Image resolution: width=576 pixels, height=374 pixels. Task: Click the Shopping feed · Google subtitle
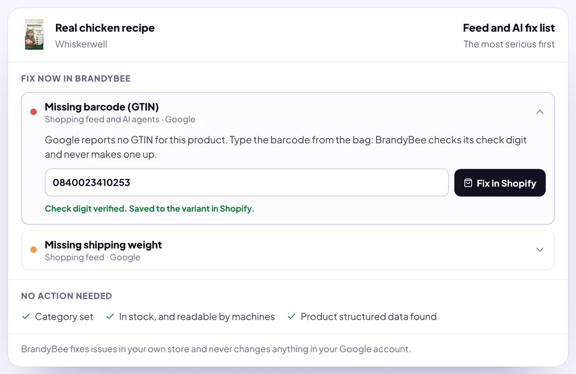[92, 257]
